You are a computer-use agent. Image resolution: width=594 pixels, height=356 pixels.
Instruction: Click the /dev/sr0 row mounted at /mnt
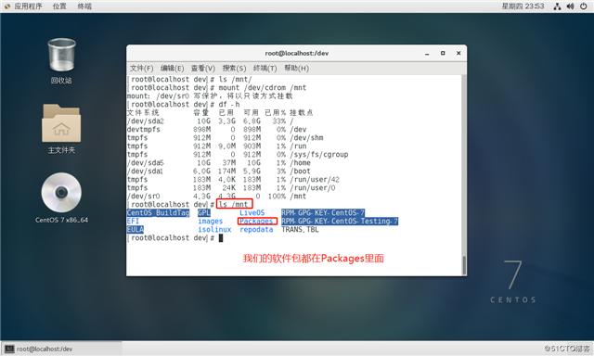216,196
